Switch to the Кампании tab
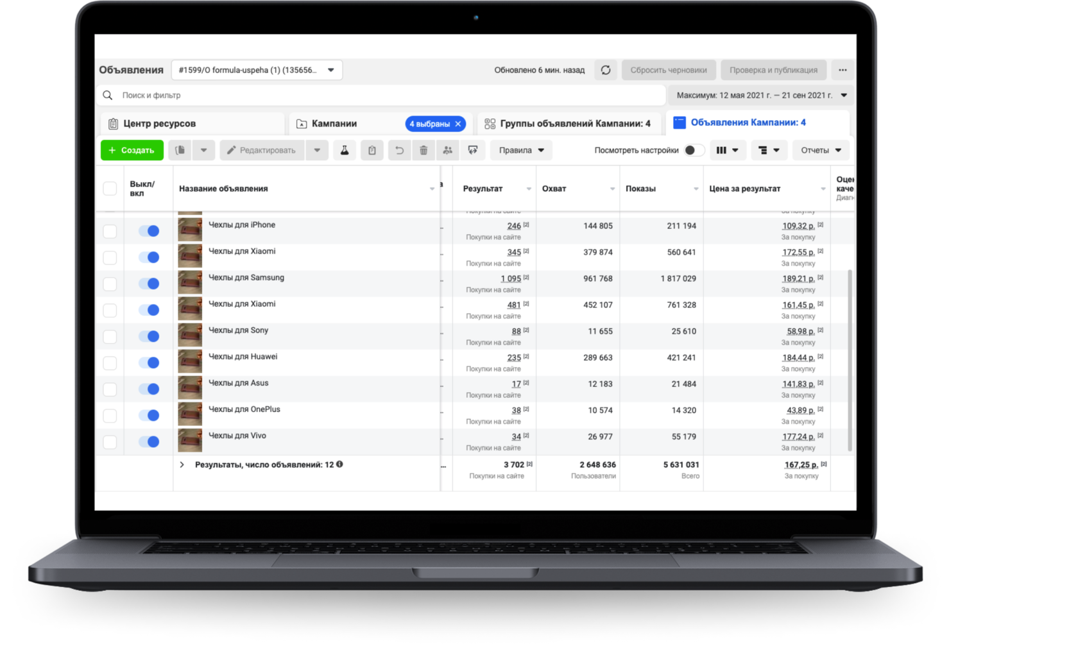 pyautogui.click(x=381, y=124)
